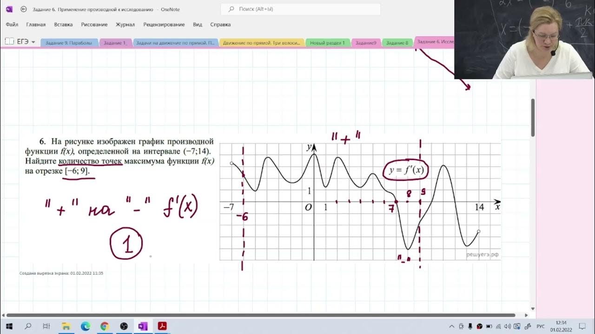595x334 pixels.
Task: Open OBS Studio from taskbar
Action: point(124,326)
